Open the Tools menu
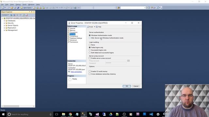 tap(24, 5)
